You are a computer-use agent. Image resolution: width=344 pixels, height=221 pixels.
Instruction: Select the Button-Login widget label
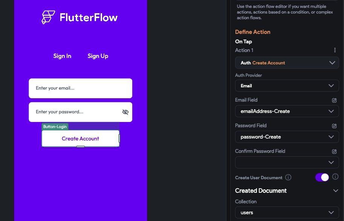pyautogui.click(x=55, y=127)
